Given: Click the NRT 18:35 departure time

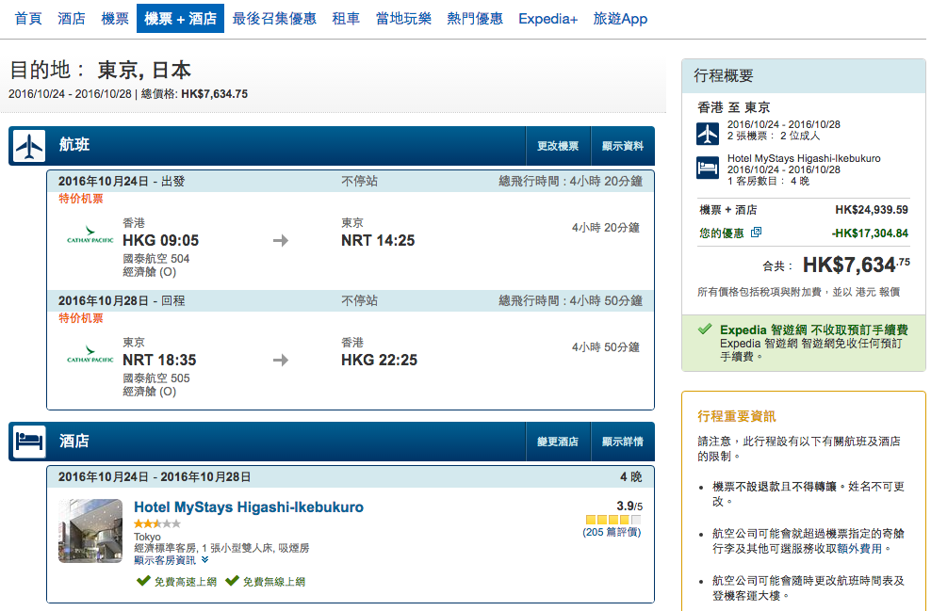Looking at the screenshot, I should point(159,360).
